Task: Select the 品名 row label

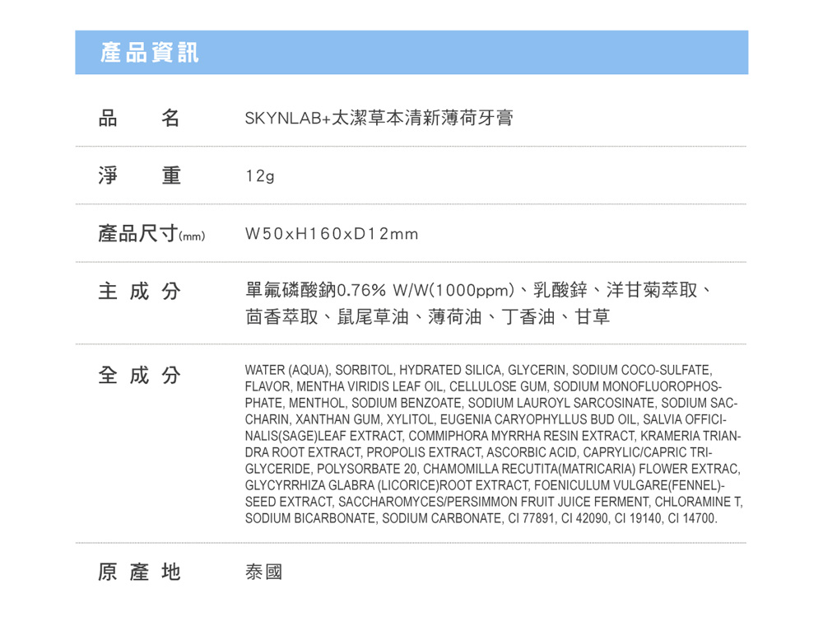Action: point(139,118)
